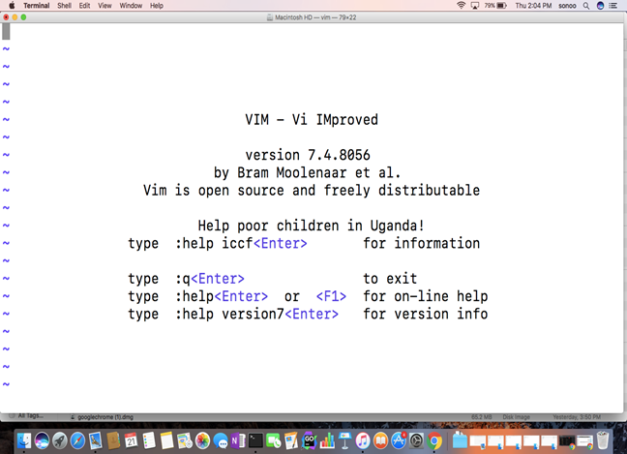
Task: Click googlechrome (1).dmg in Finder behind
Action: (105, 417)
